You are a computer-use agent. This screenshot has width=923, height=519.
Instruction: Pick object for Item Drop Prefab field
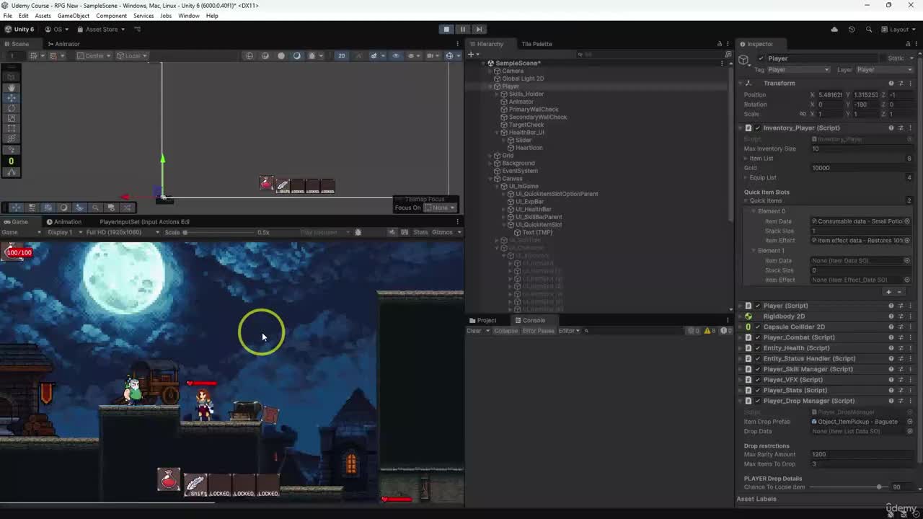pyautogui.click(x=909, y=422)
